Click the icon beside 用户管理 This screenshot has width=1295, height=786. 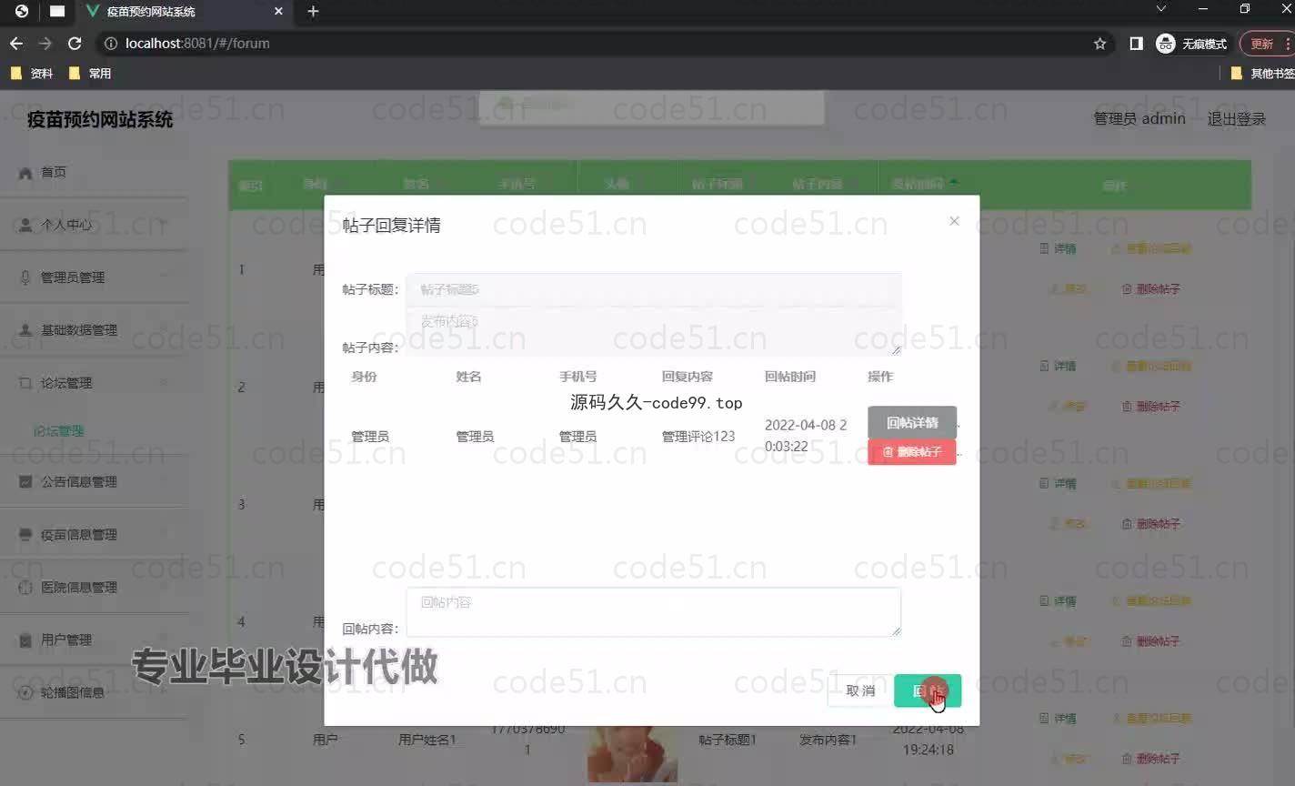tap(25, 640)
